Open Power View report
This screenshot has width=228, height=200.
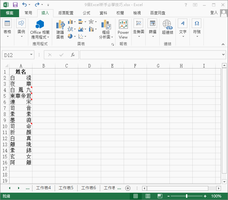123,29
